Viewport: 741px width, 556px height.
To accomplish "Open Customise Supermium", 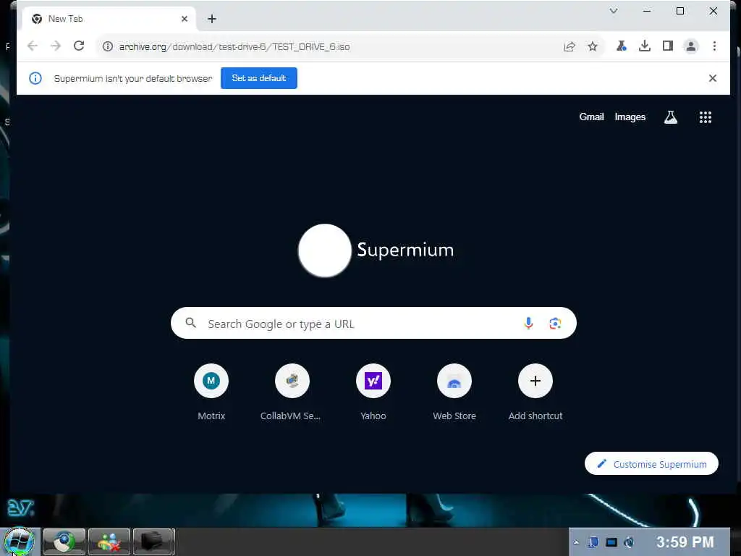I will pyautogui.click(x=652, y=464).
